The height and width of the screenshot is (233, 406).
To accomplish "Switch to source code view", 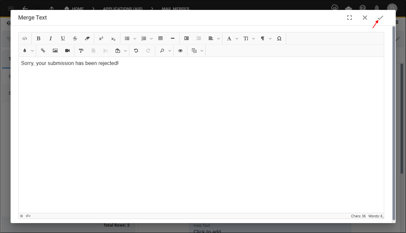I will coord(25,38).
